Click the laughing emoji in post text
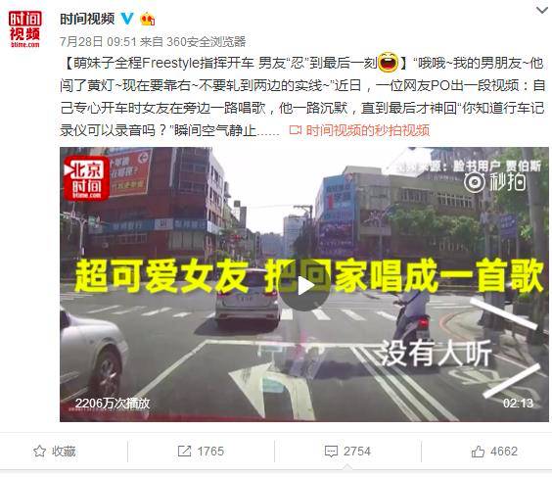Image resolution: width=552 pixels, height=477 pixels. tap(388, 62)
